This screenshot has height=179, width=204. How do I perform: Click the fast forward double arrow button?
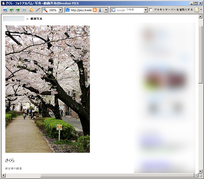24,10
